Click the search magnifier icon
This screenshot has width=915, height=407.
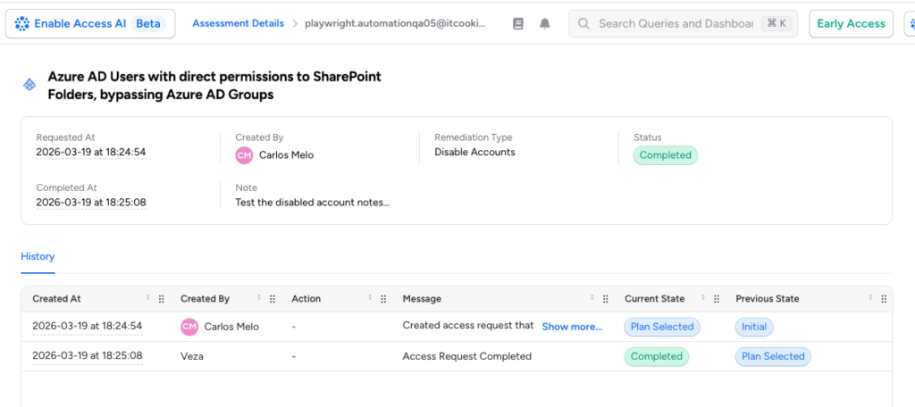tap(583, 24)
